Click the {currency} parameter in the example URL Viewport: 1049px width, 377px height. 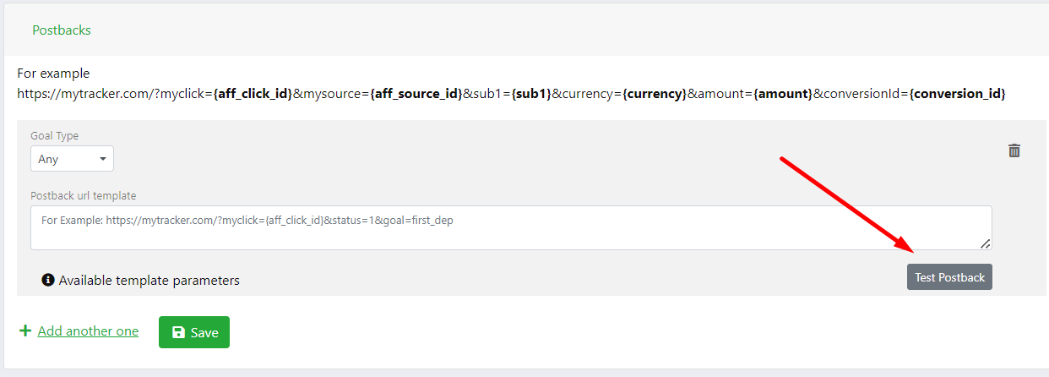tap(655, 94)
